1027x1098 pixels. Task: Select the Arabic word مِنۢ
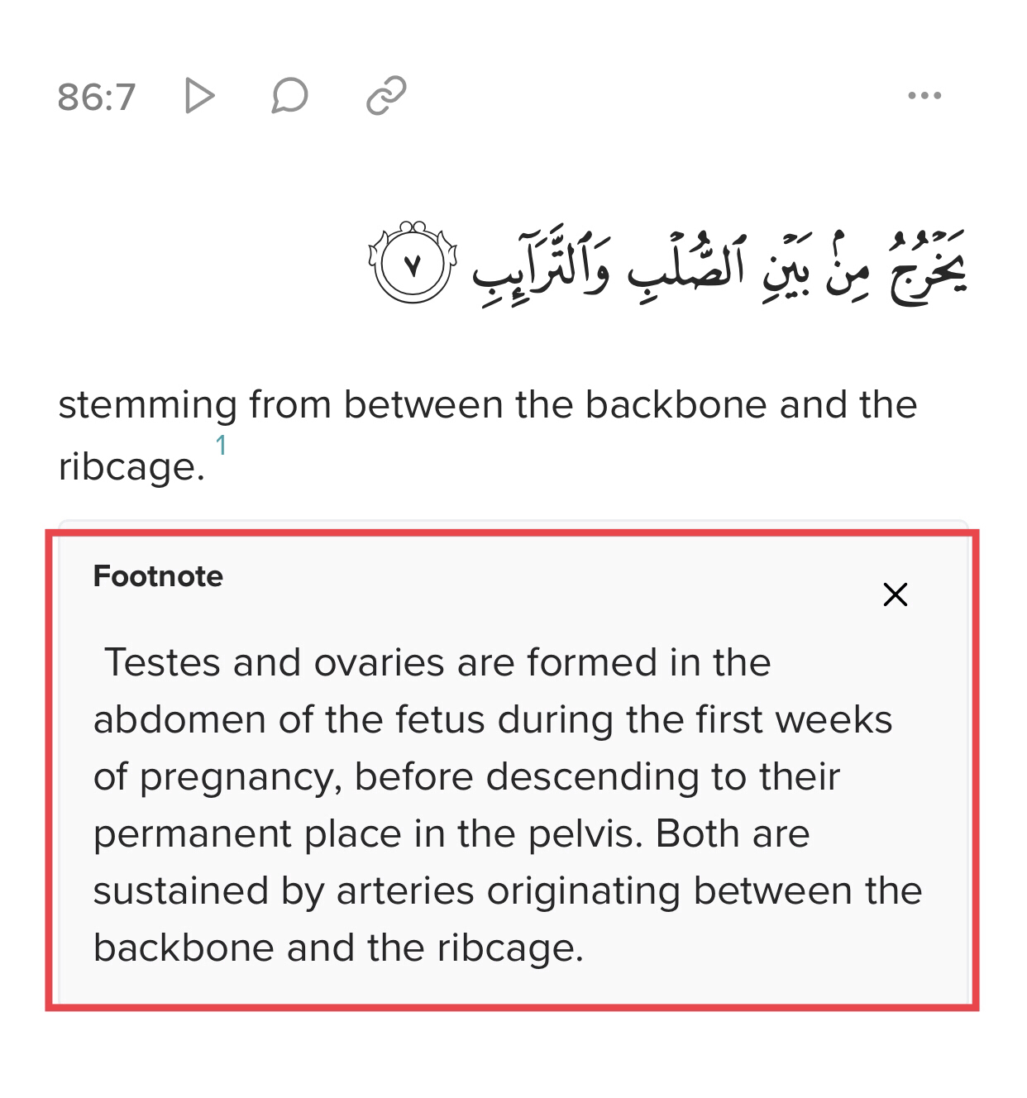(842, 269)
